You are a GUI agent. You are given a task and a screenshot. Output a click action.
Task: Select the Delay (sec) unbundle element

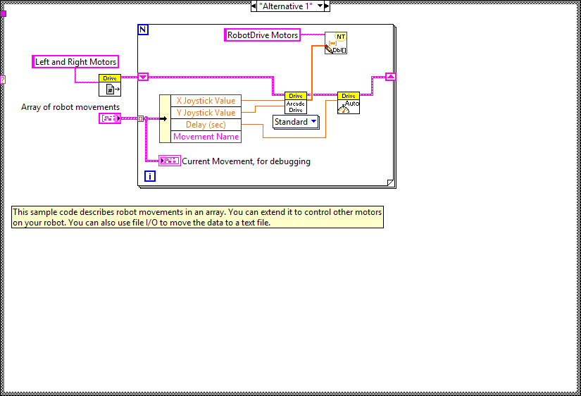[206, 125]
